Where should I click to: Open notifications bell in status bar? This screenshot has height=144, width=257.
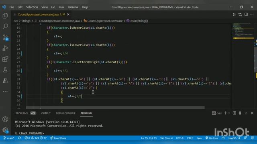252,138
